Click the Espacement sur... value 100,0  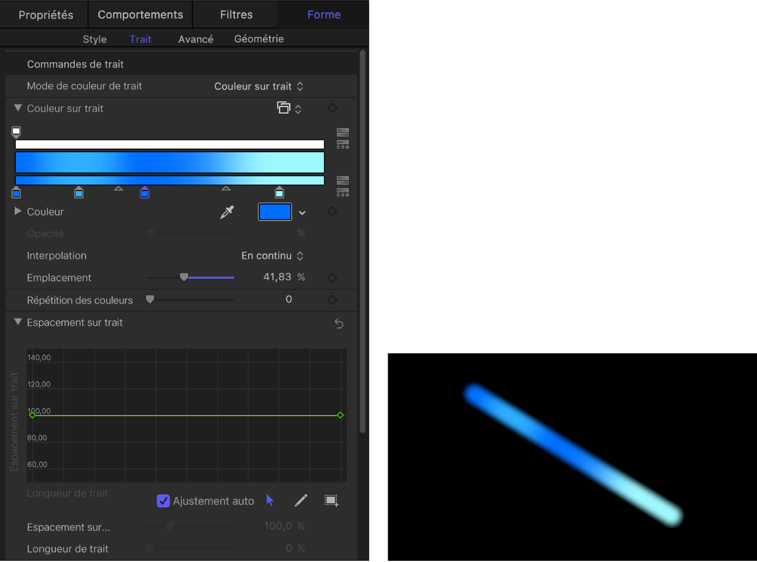[278, 526]
